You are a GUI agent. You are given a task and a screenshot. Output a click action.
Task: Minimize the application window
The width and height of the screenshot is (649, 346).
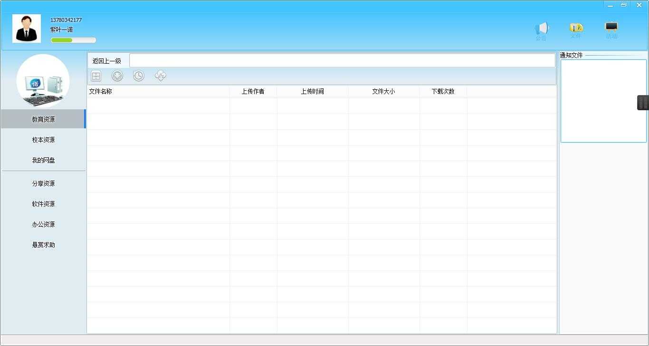tap(611, 5)
